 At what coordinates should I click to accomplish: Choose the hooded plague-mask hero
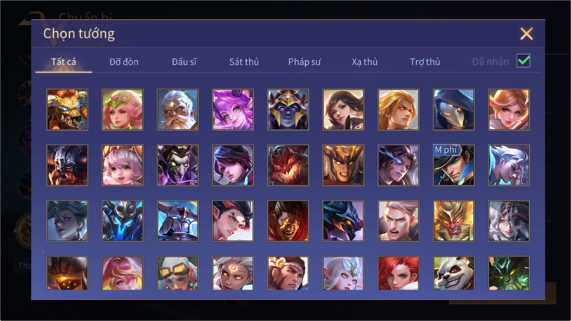click(x=454, y=110)
